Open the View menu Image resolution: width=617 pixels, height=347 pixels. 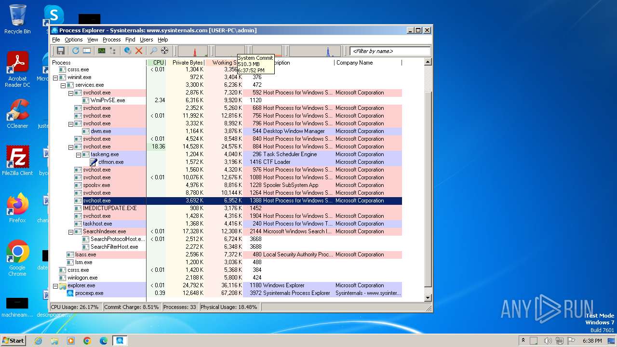tap(93, 40)
